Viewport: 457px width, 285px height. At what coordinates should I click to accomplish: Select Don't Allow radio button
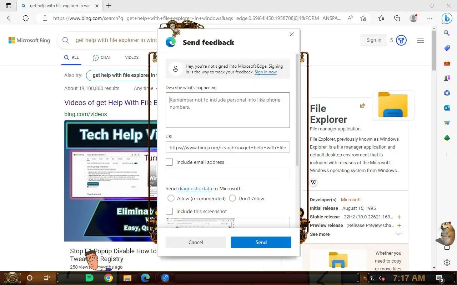click(x=232, y=198)
